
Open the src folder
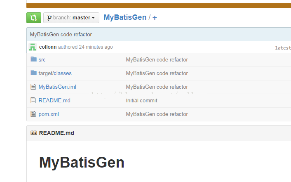click(x=42, y=60)
